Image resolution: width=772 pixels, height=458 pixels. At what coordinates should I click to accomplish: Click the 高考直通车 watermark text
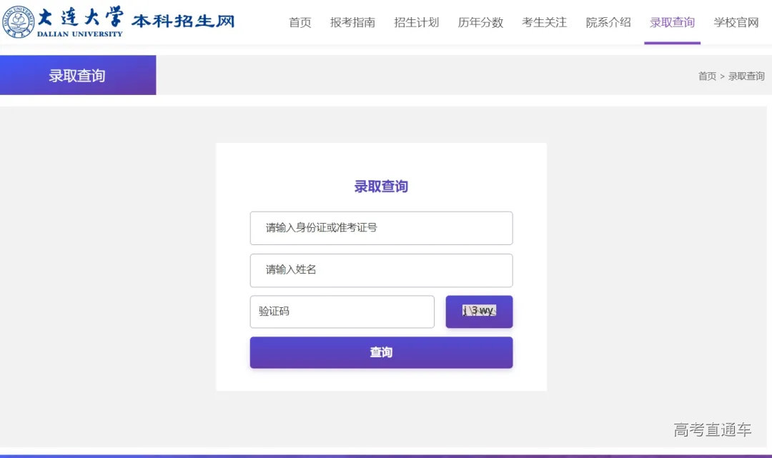coord(713,429)
